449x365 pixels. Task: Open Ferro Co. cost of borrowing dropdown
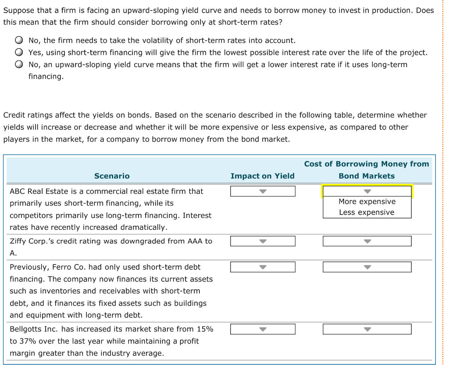367,267
